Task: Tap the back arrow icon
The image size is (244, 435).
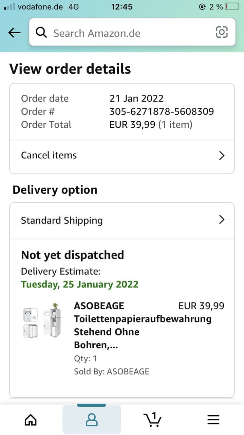Action: (x=14, y=33)
